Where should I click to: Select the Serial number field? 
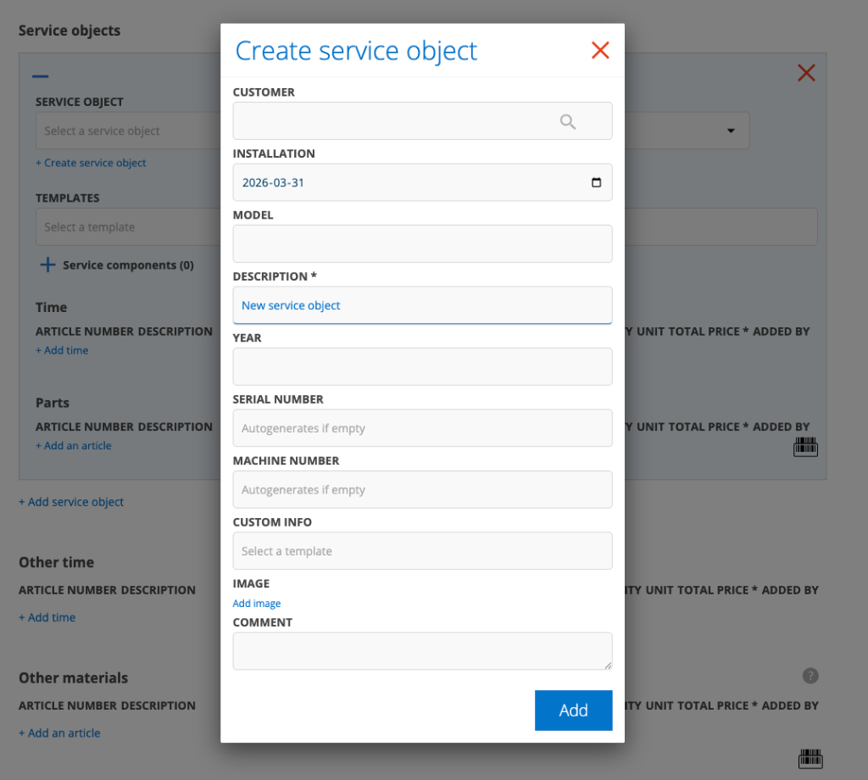422,428
